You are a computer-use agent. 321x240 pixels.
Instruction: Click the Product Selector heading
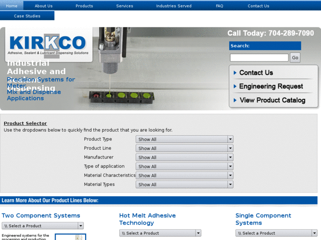(x=25, y=123)
